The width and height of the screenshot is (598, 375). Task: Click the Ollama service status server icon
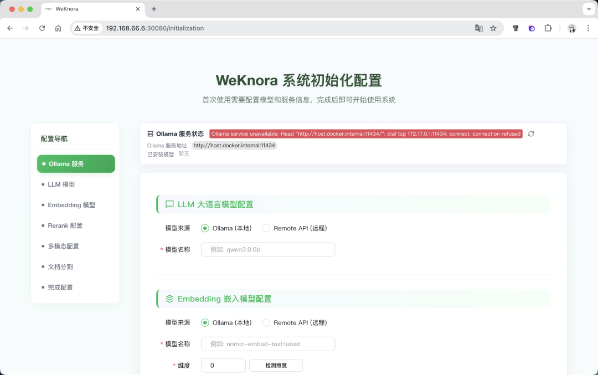(x=150, y=134)
